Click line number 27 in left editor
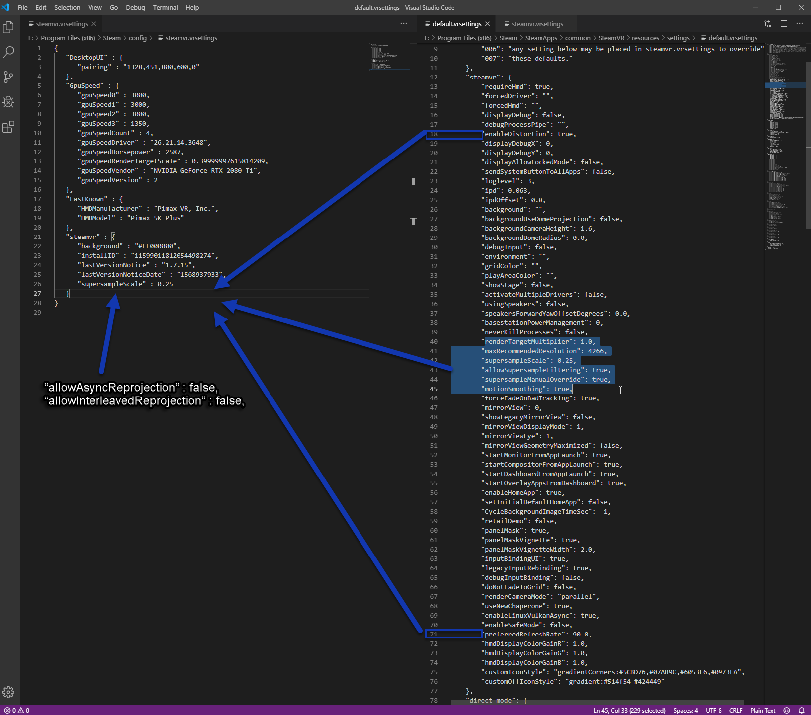Image resolution: width=811 pixels, height=715 pixels. 37,293
